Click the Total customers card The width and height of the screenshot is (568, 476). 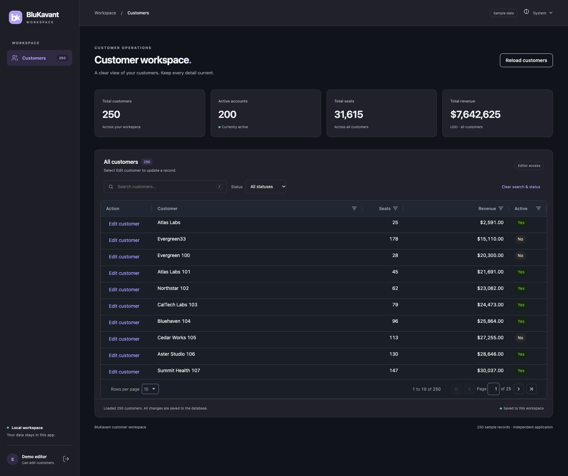click(150, 113)
